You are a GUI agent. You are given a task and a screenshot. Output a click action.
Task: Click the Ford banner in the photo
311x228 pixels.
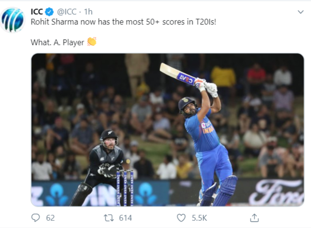276,192
